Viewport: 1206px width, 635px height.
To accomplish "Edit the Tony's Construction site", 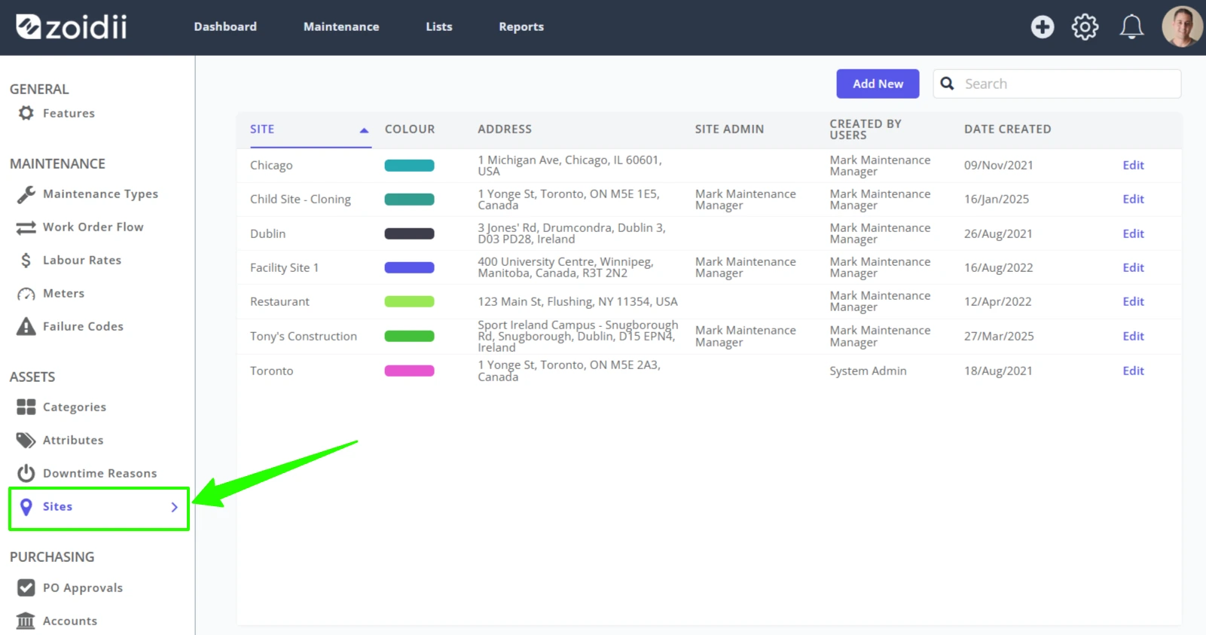I will (x=1133, y=336).
